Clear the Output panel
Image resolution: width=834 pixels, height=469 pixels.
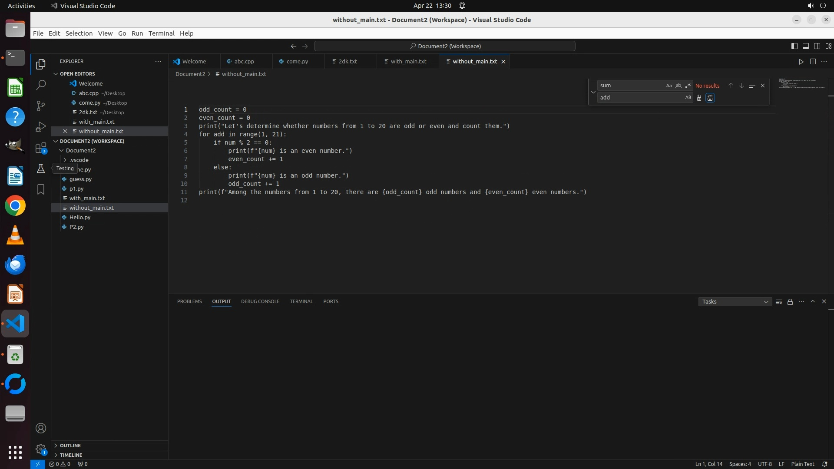point(779,302)
